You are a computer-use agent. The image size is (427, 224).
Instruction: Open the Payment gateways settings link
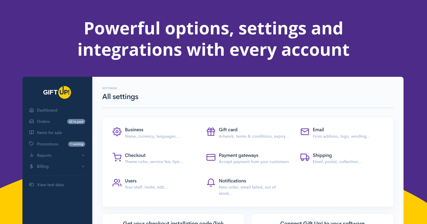click(238, 155)
